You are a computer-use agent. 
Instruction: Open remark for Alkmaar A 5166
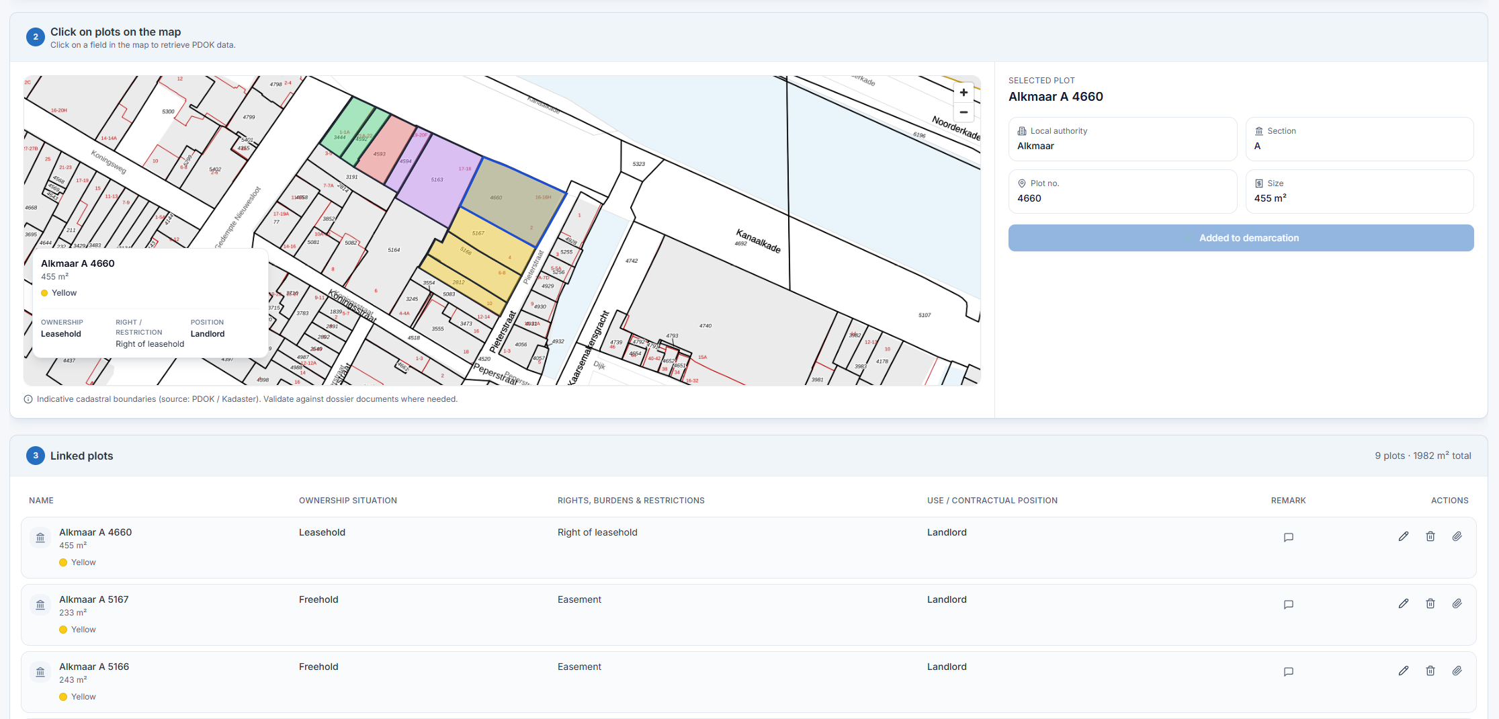click(1289, 671)
